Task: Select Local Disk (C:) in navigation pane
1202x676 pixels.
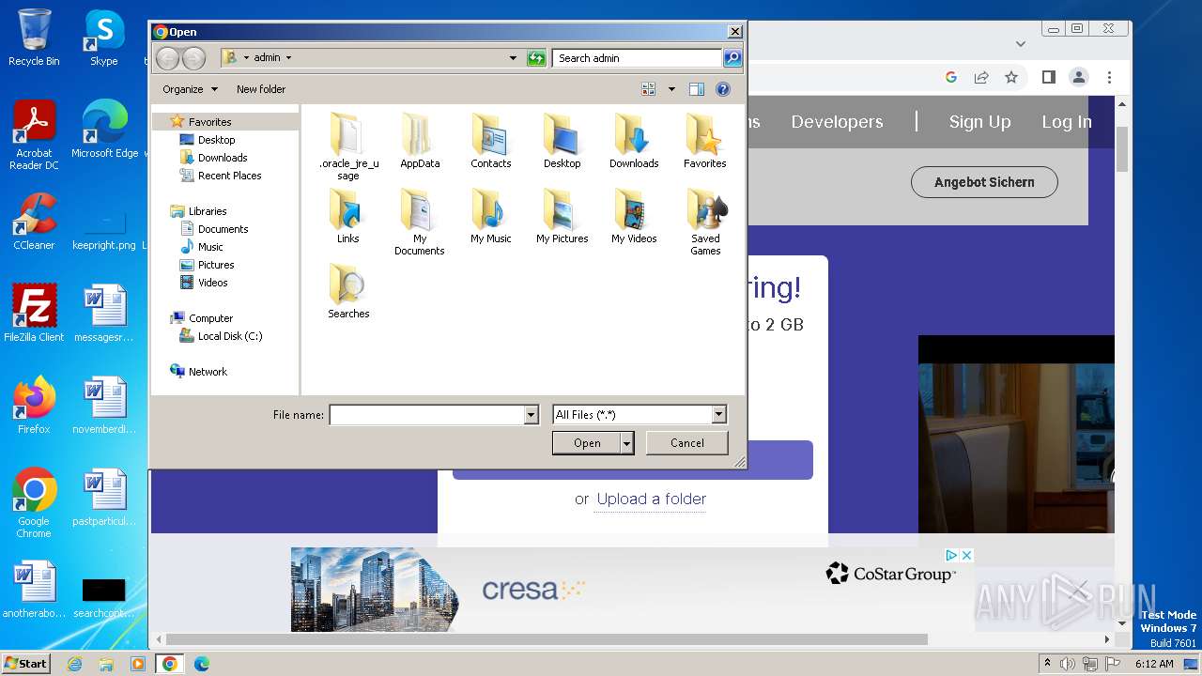Action: pyautogui.click(x=230, y=336)
